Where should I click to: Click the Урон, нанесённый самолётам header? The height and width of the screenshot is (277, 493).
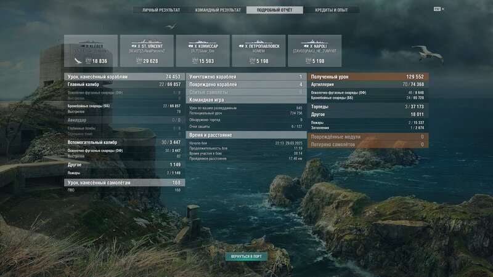[x=124, y=183]
